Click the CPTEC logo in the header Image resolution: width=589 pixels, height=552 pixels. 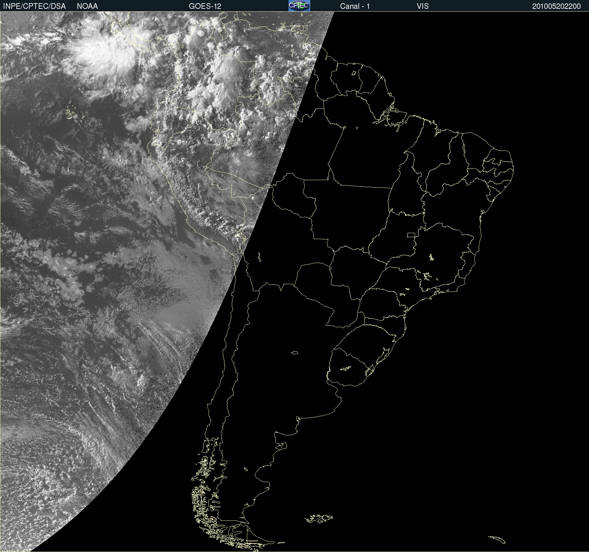point(299,6)
